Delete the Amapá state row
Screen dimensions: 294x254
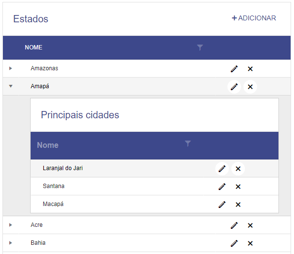pos(250,87)
